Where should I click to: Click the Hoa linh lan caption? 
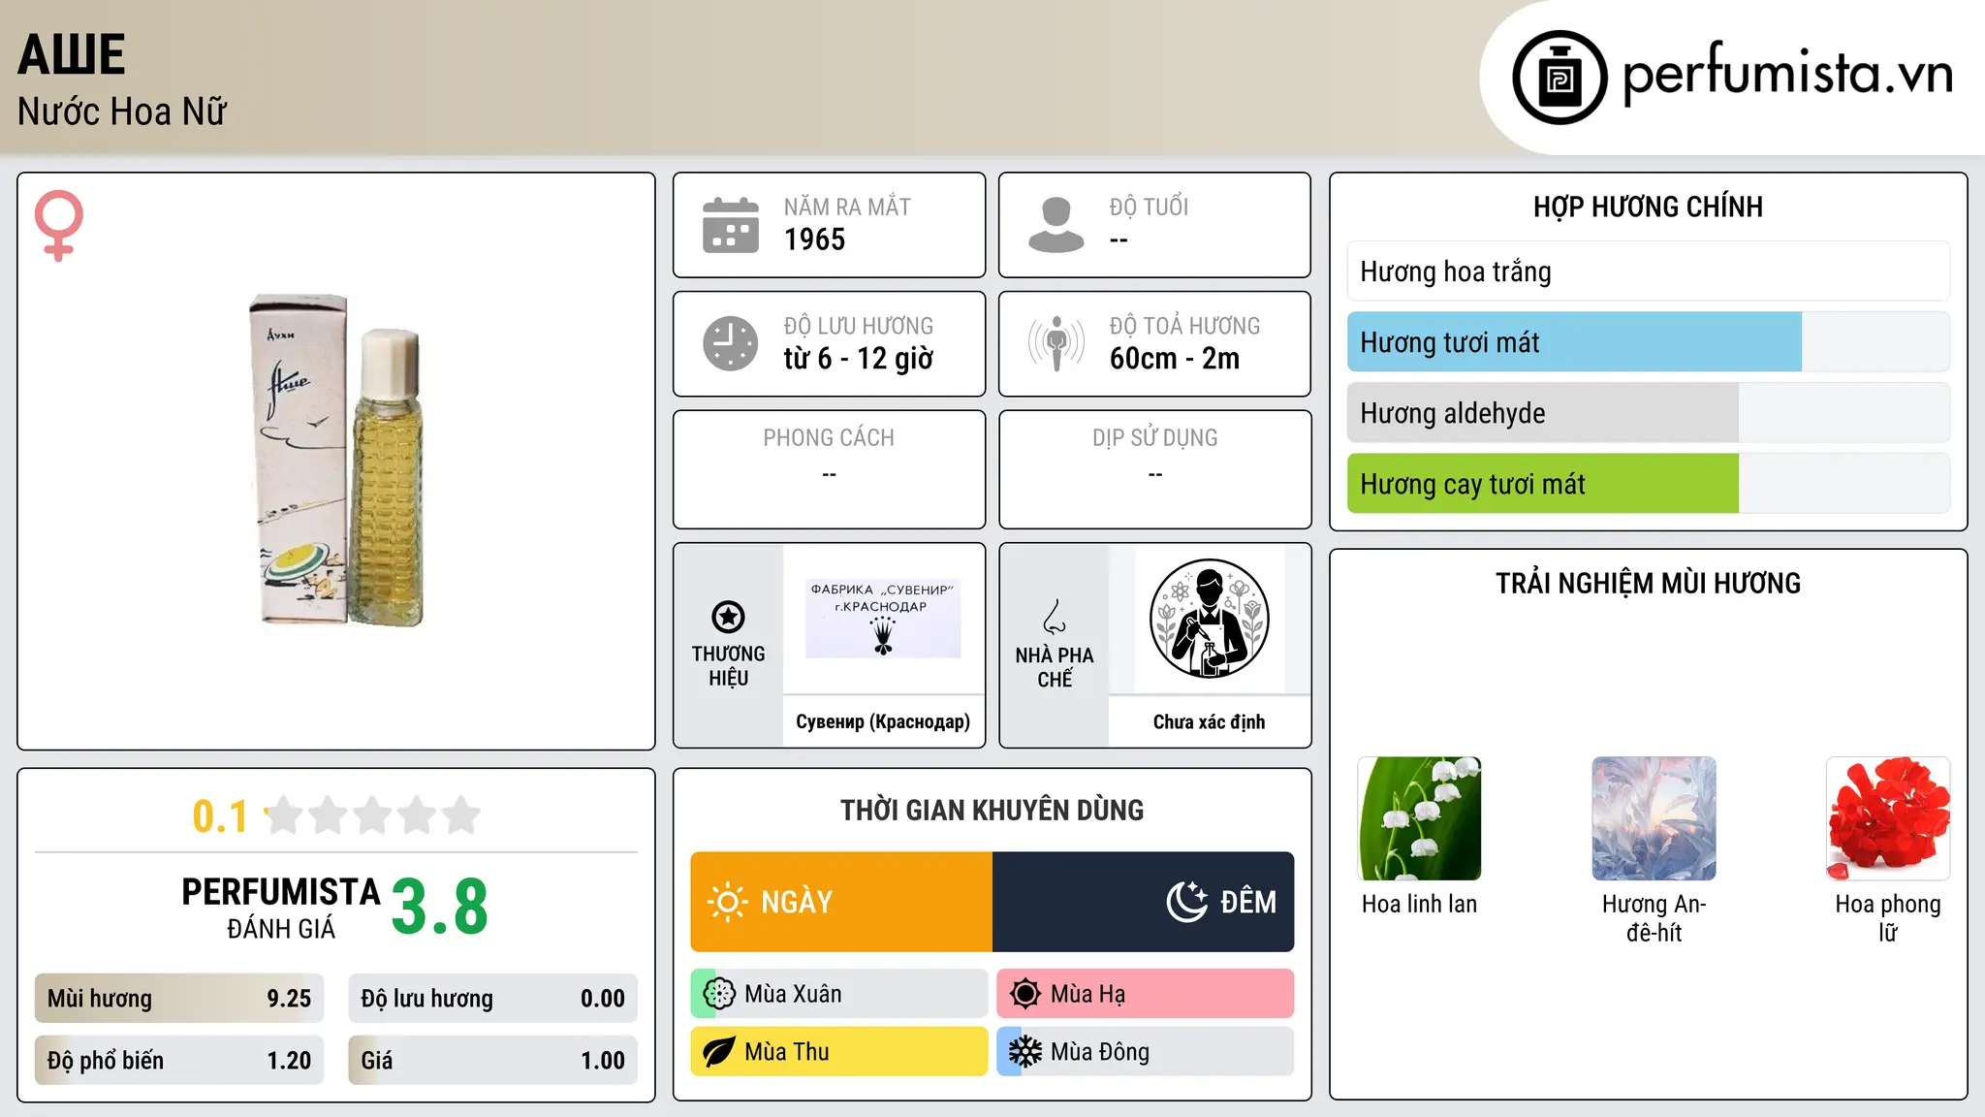[1420, 905]
